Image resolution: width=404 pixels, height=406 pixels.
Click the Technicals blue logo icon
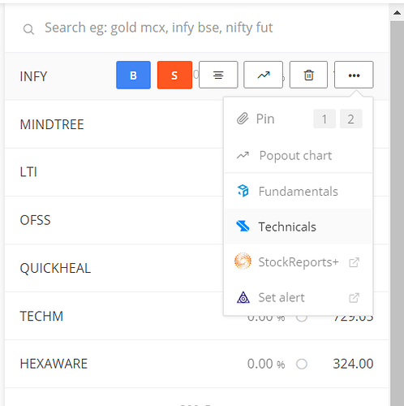click(243, 227)
